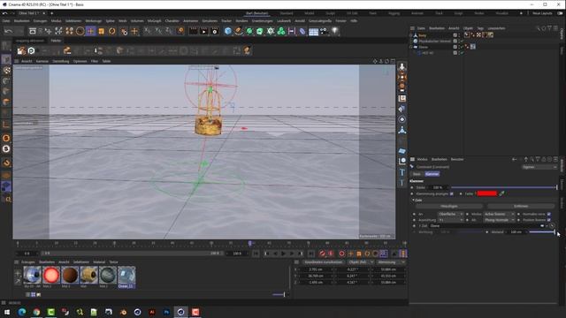Toggle the Y axis lock icon
566x318 pixels.
click(157, 32)
